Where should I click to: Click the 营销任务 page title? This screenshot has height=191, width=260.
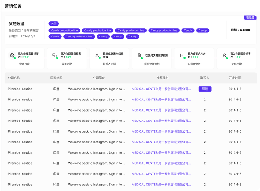(x=13, y=6)
